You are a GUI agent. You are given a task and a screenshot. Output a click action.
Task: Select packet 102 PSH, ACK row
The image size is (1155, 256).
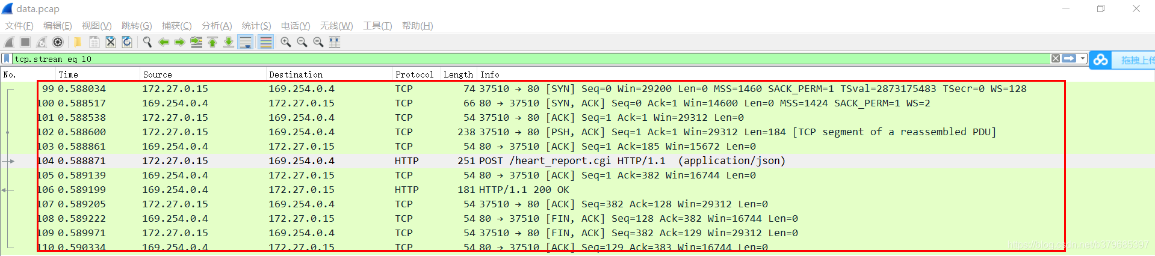pos(577,132)
